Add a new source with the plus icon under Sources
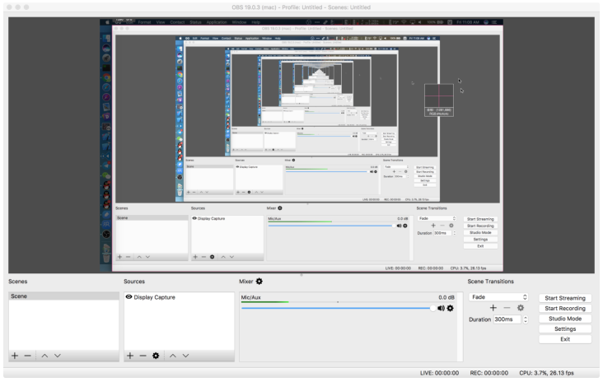The width and height of the screenshot is (603, 382). [x=130, y=356]
